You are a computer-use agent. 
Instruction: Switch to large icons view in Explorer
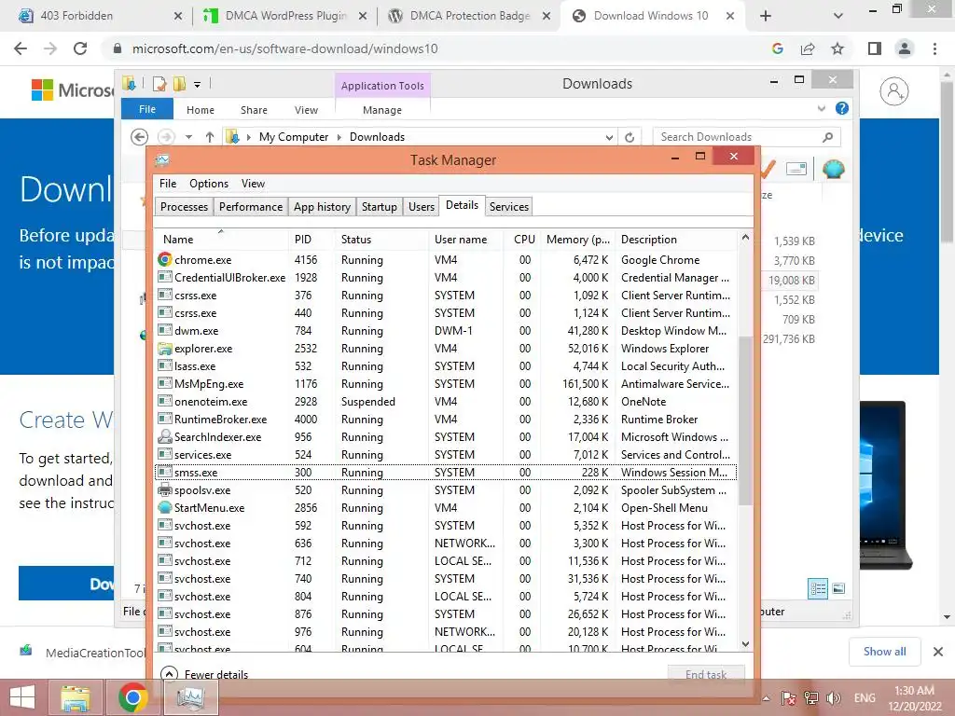coord(838,588)
